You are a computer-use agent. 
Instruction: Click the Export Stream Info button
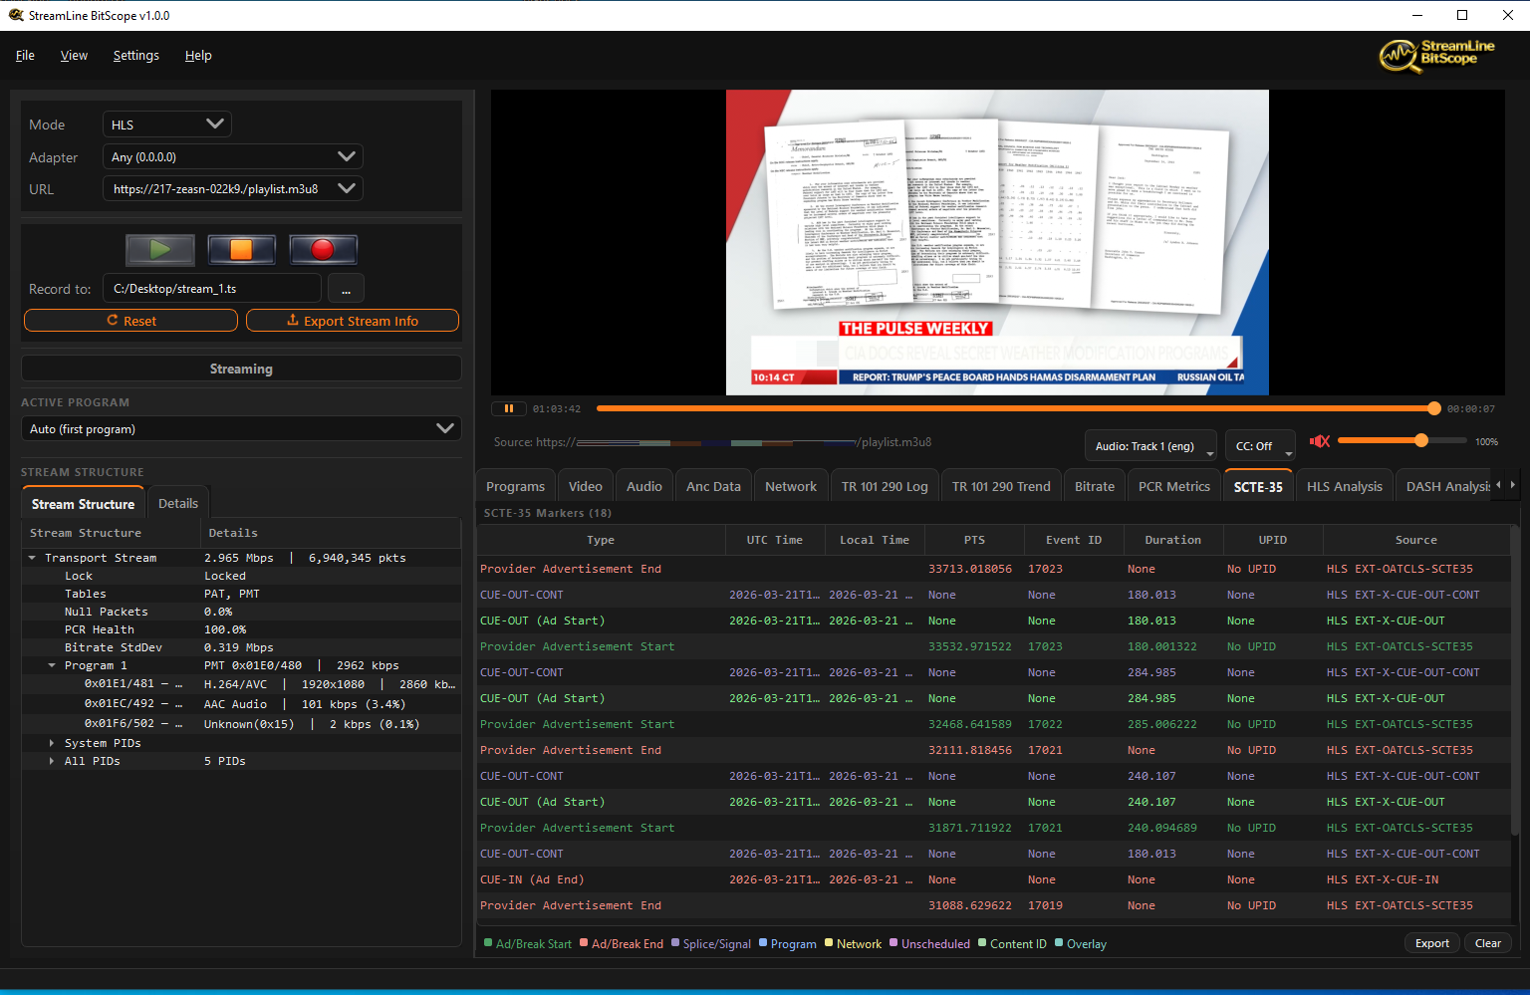(352, 321)
